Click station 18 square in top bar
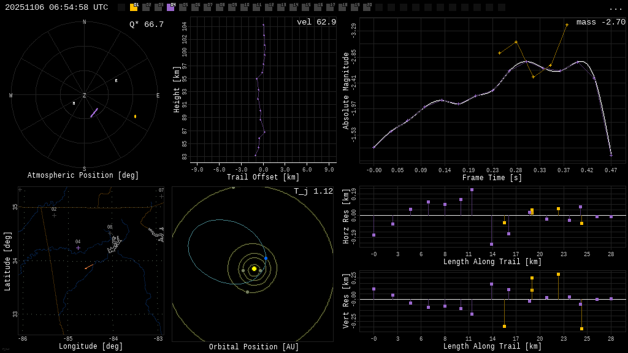This screenshot has height=353, width=628. [342, 7]
